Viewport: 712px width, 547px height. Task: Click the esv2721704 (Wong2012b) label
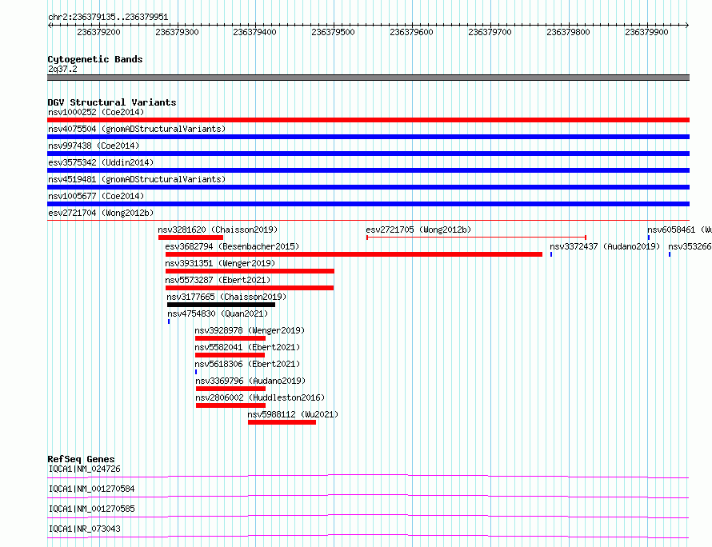pyautogui.click(x=101, y=213)
